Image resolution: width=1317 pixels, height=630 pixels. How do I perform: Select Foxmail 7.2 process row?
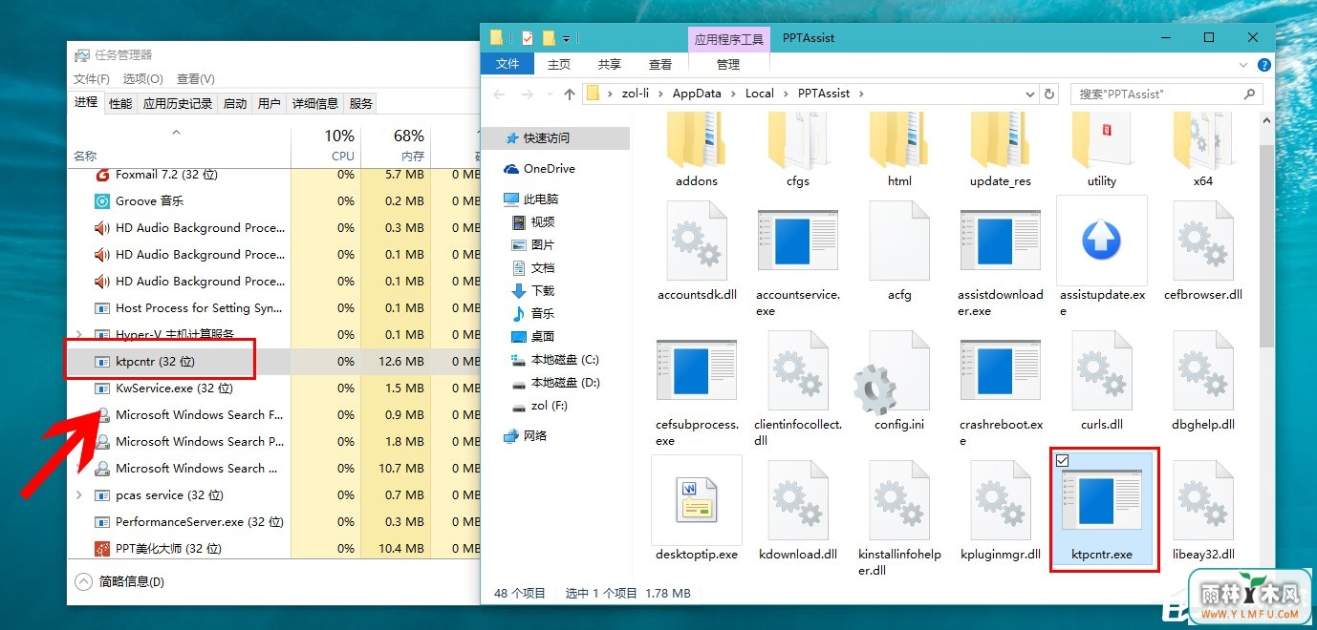click(272, 175)
